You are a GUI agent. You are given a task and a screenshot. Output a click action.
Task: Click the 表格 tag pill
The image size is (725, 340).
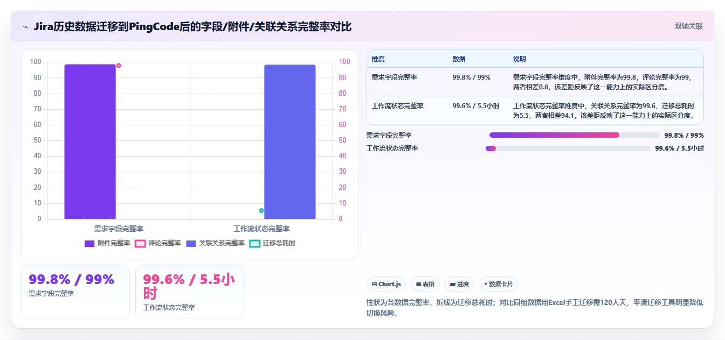point(425,284)
